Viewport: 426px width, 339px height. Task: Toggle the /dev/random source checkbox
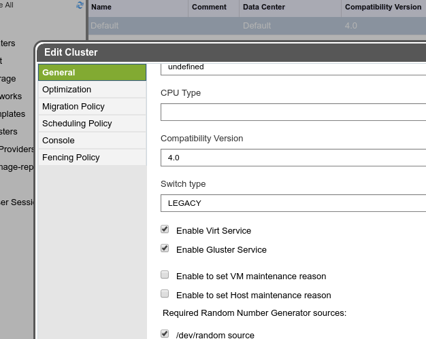click(x=165, y=334)
